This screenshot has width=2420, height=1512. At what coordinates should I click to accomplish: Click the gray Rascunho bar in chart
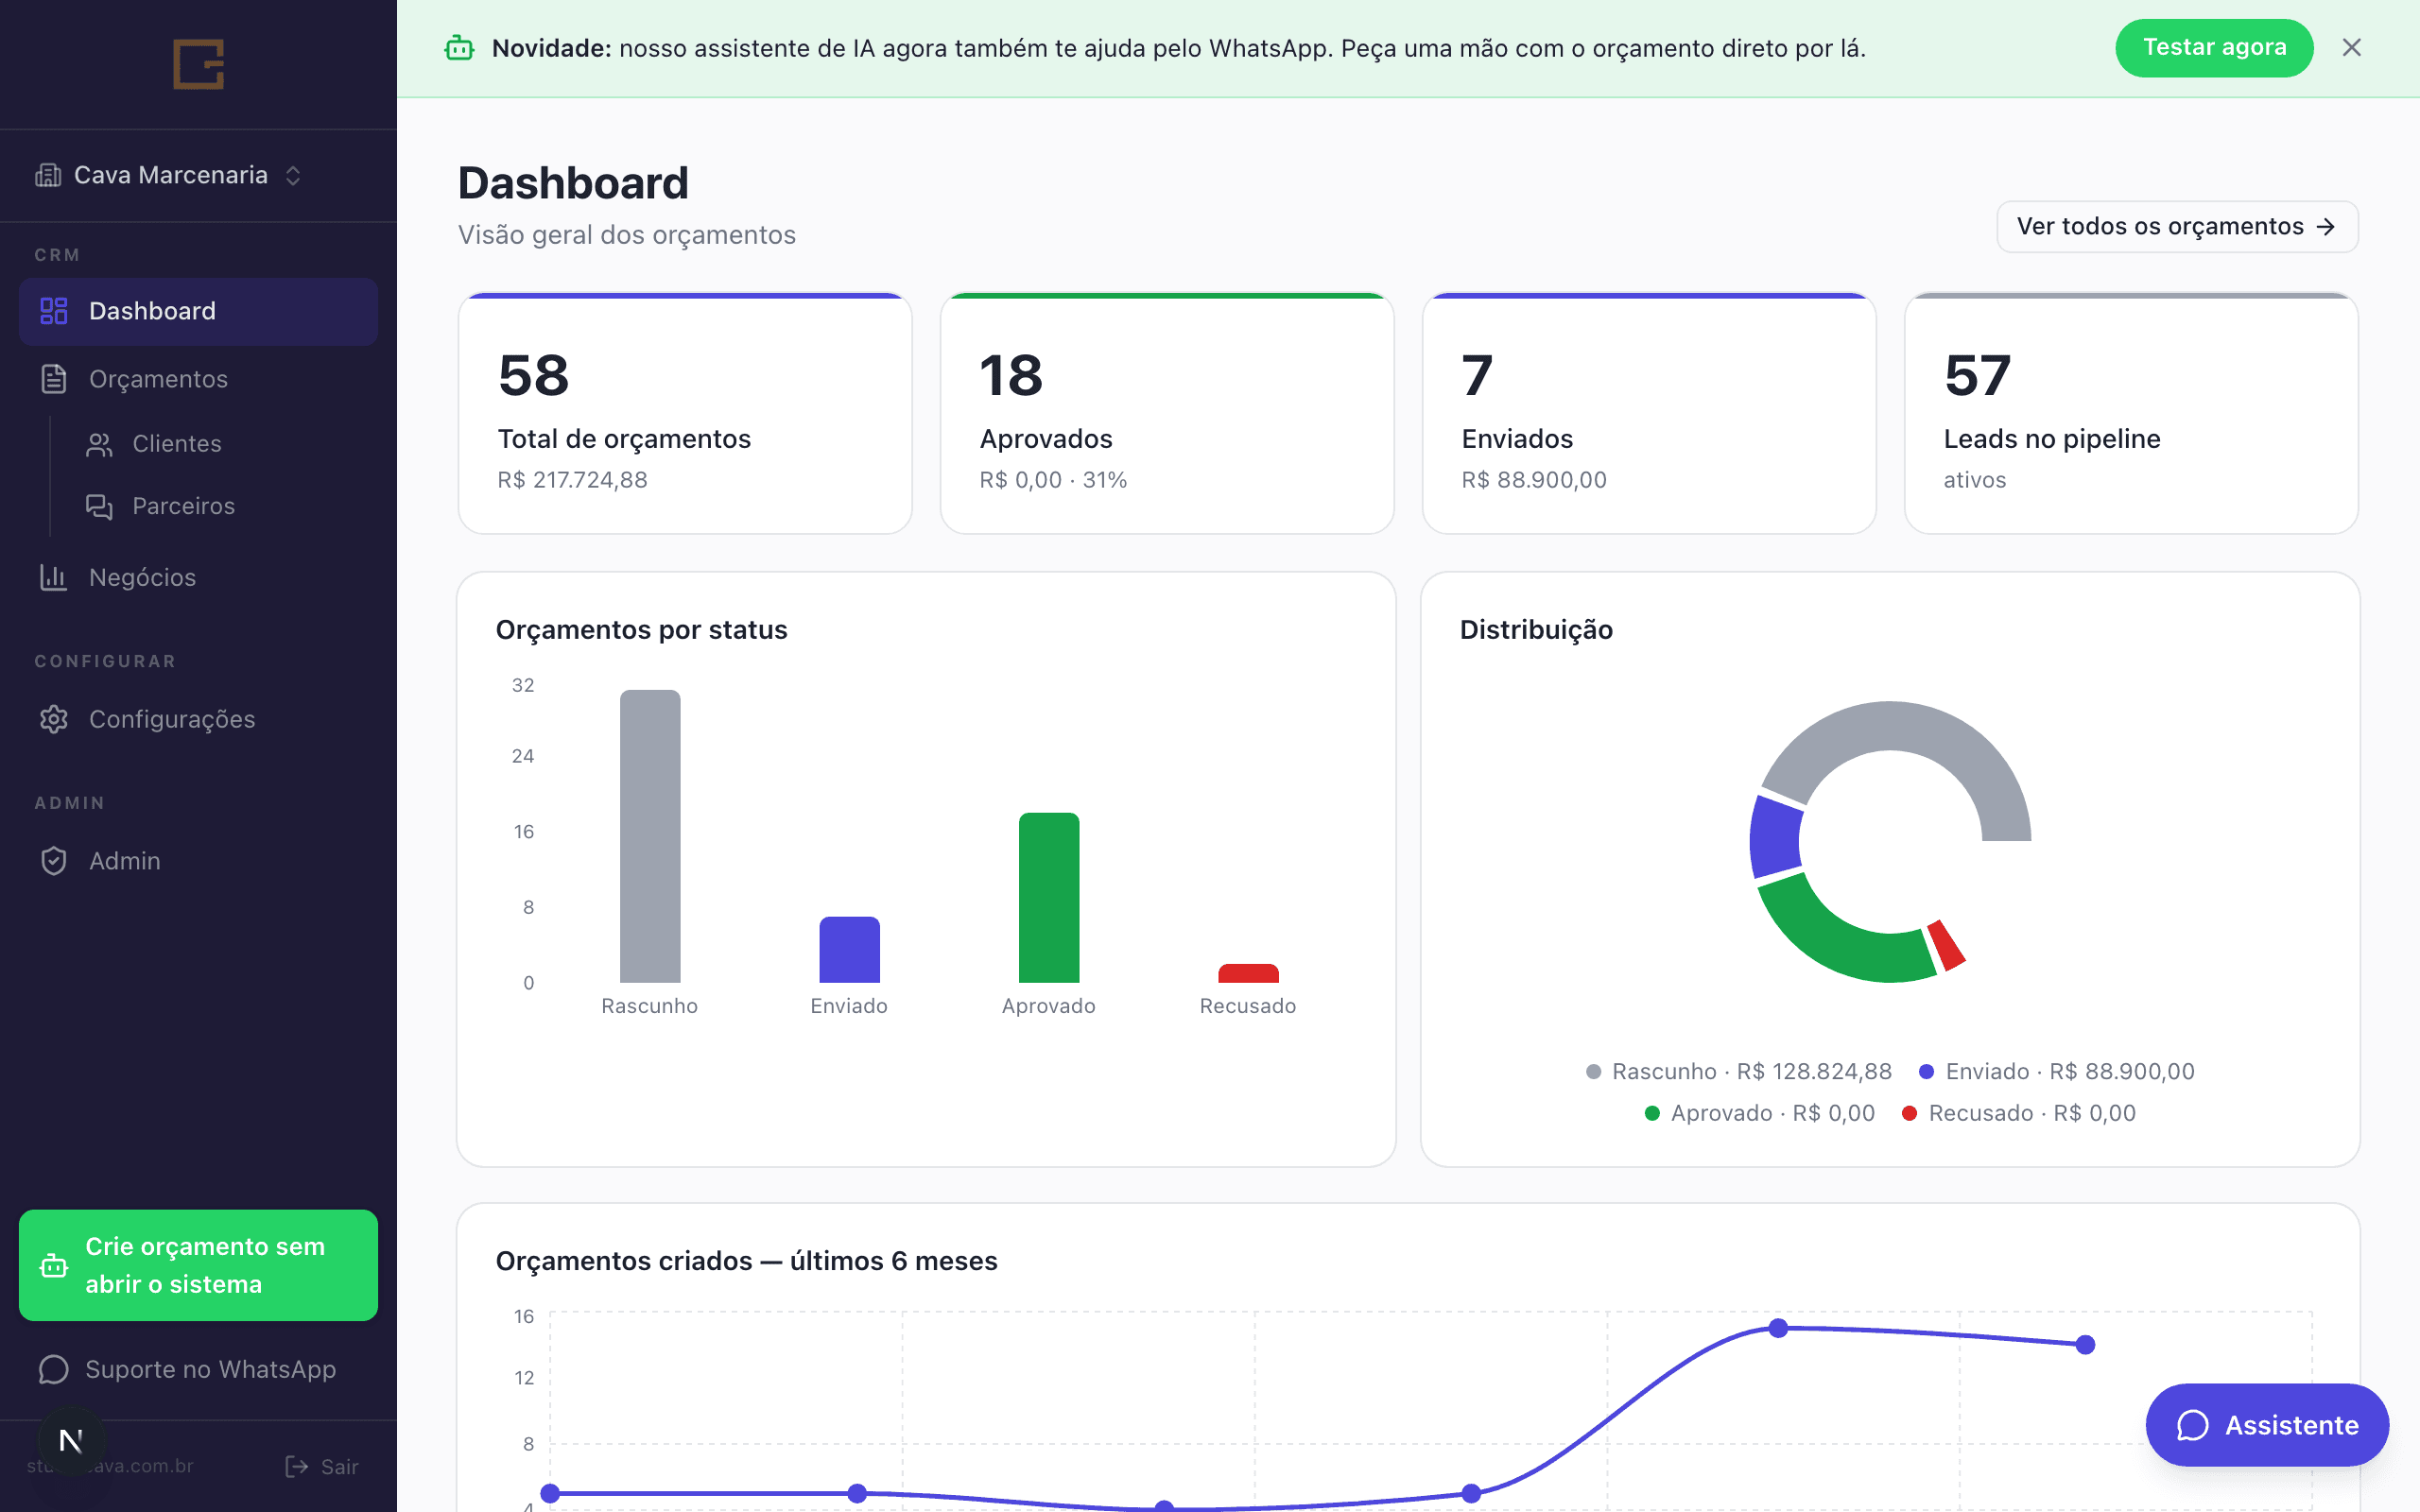coord(650,836)
